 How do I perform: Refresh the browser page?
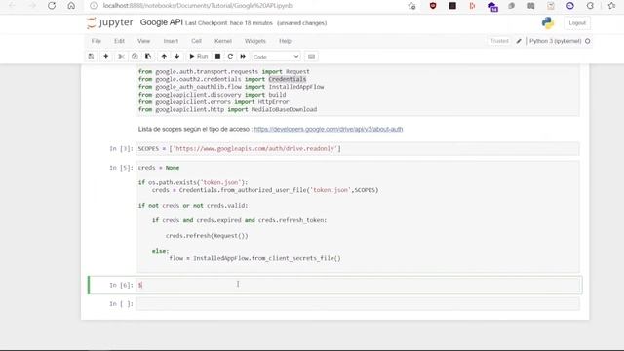[52, 6]
